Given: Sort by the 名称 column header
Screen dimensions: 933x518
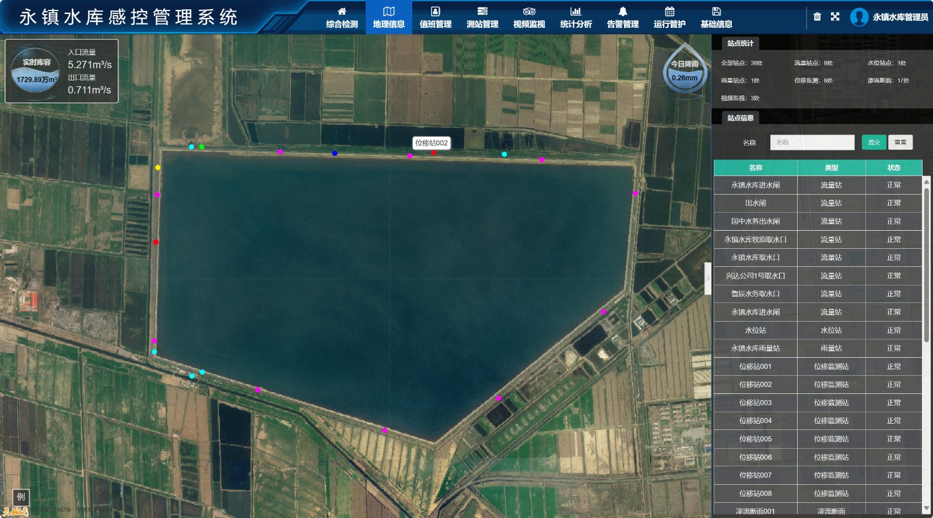Looking at the screenshot, I should point(756,168).
